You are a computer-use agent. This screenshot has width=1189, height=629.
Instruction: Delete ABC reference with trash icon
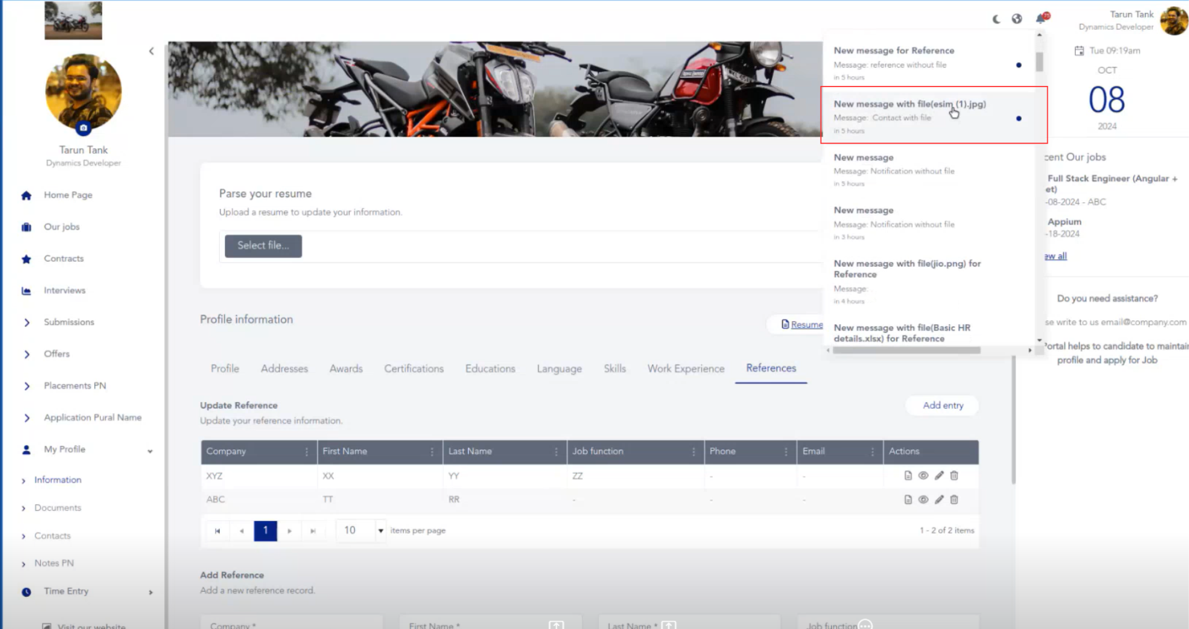(x=954, y=500)
